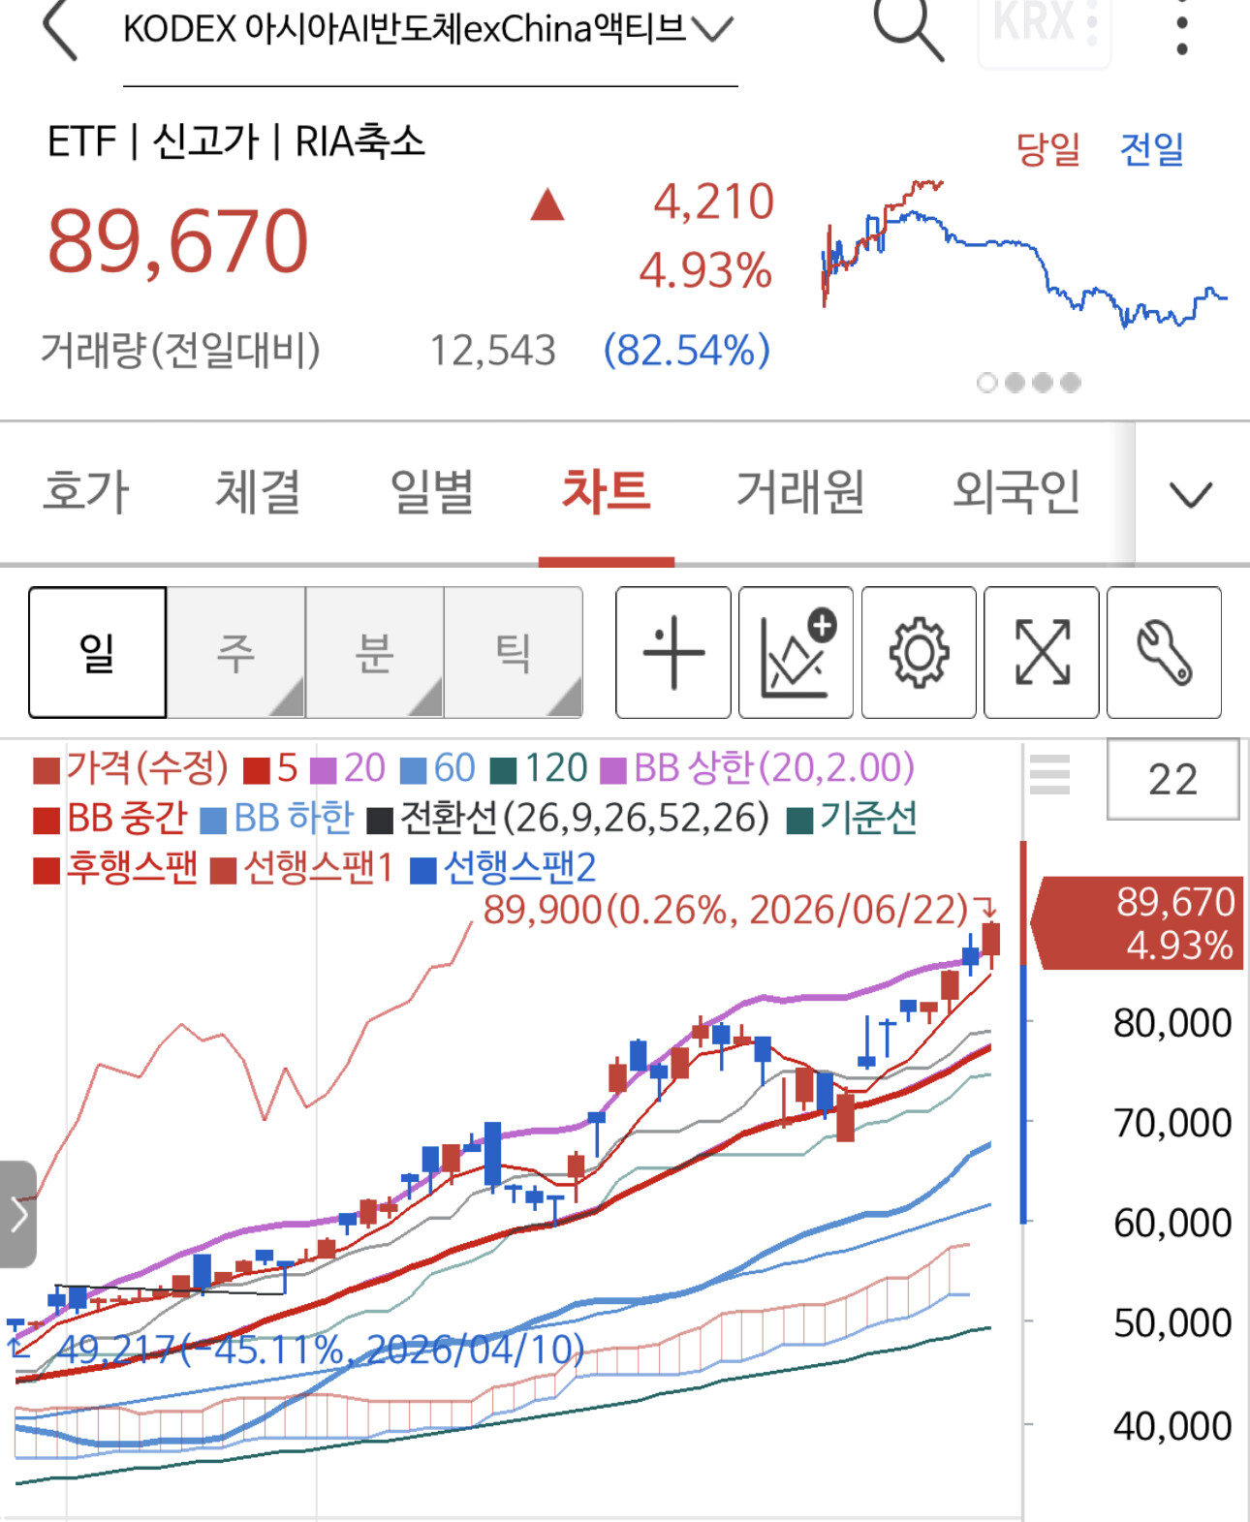Edit the candle count field showing 22
This screenshot has width=1250, height=1522.
[x=1172, y=779]
